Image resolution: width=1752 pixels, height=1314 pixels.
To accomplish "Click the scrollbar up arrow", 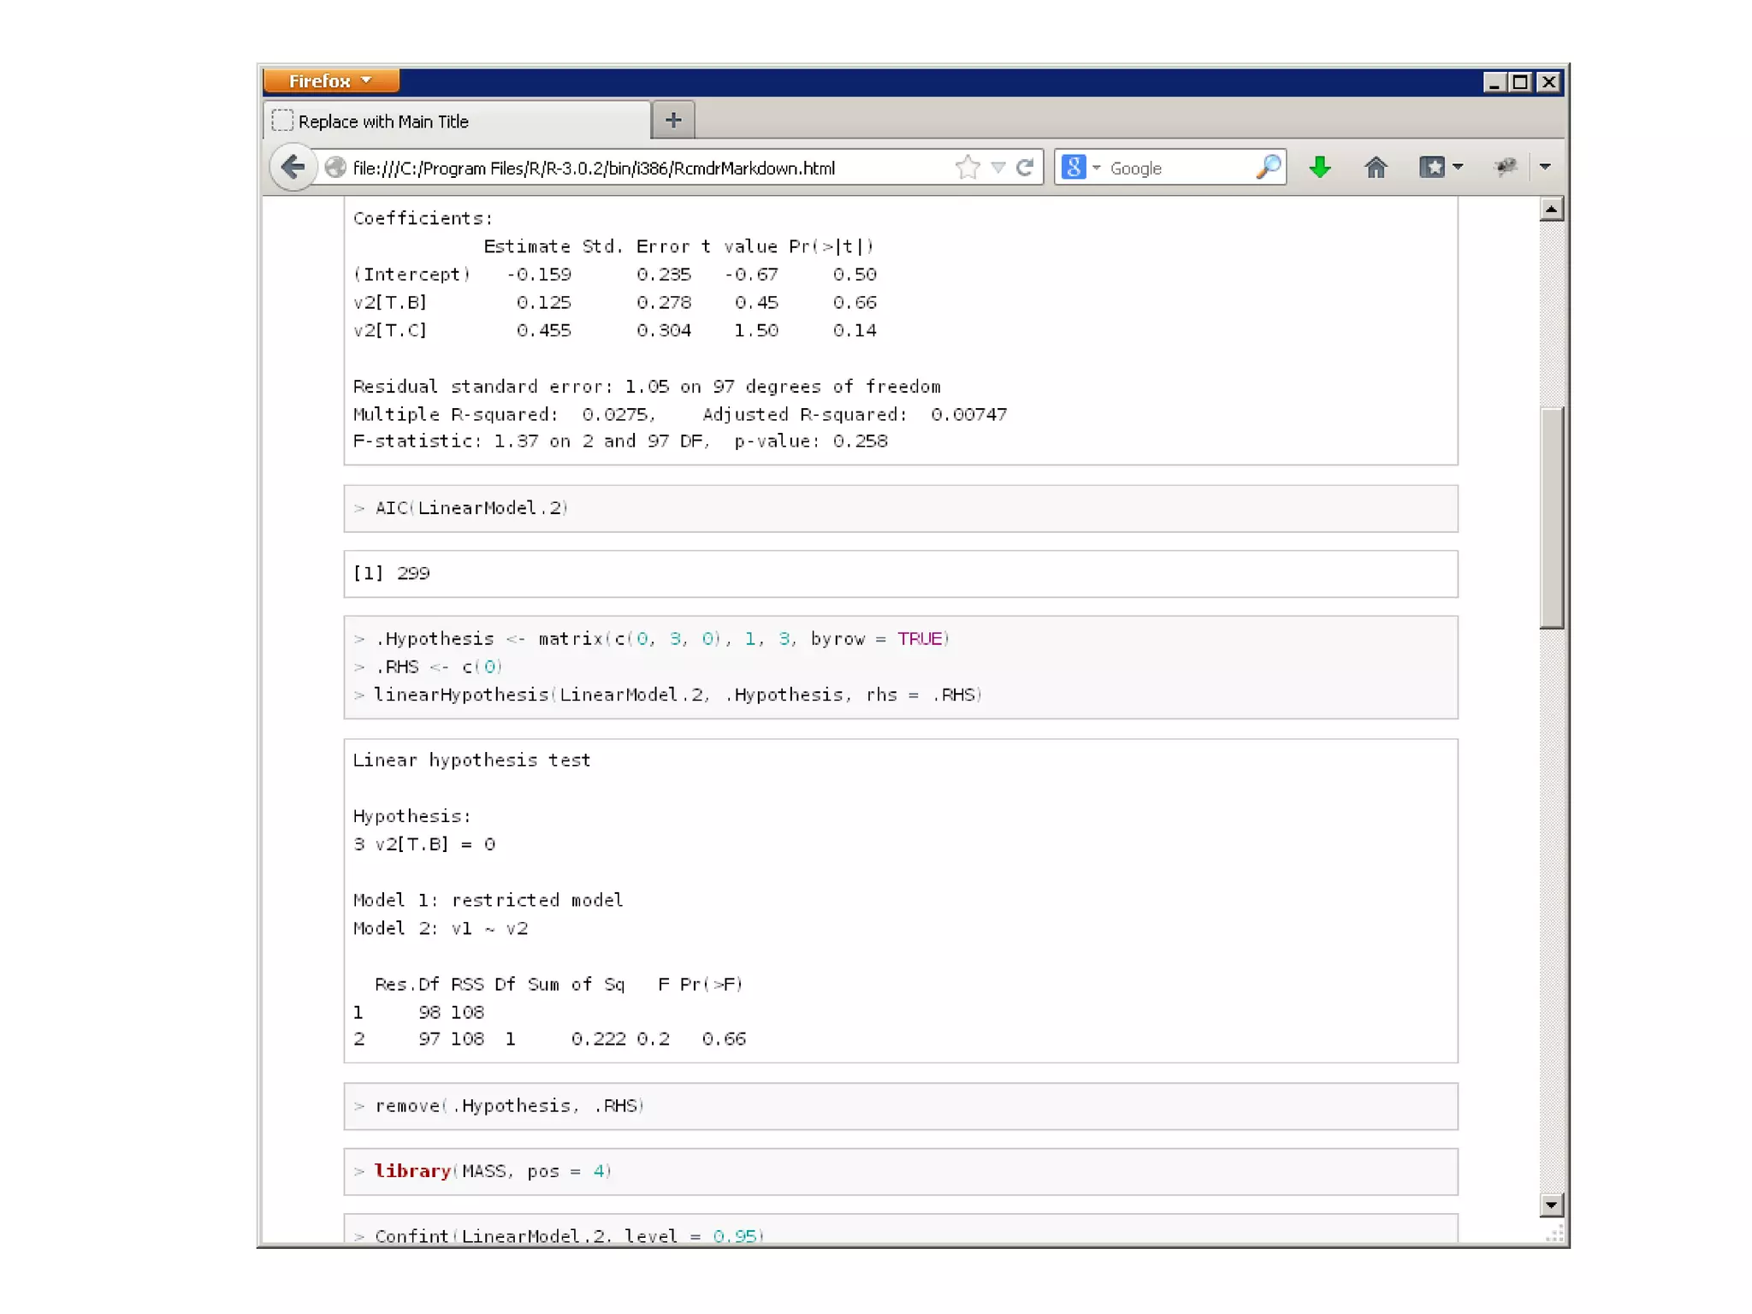I will (1550, 210).
